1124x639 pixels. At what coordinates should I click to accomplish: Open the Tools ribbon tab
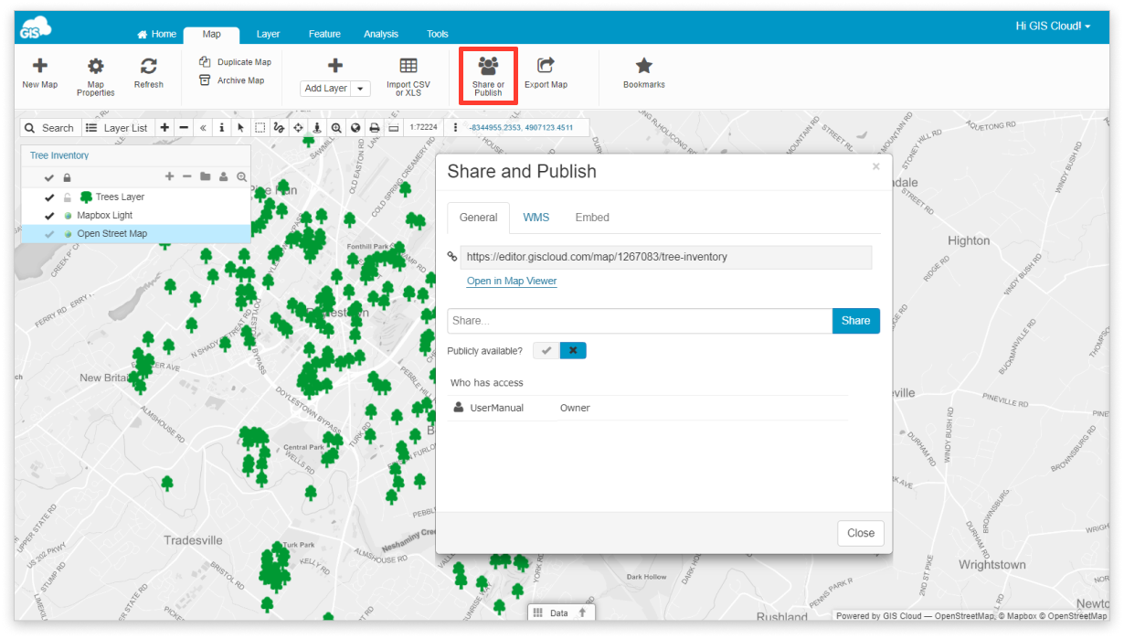(x=438, y=34)
